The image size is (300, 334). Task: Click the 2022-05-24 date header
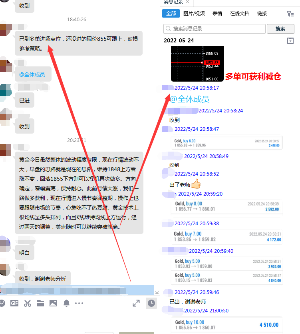tap(179, 40)
